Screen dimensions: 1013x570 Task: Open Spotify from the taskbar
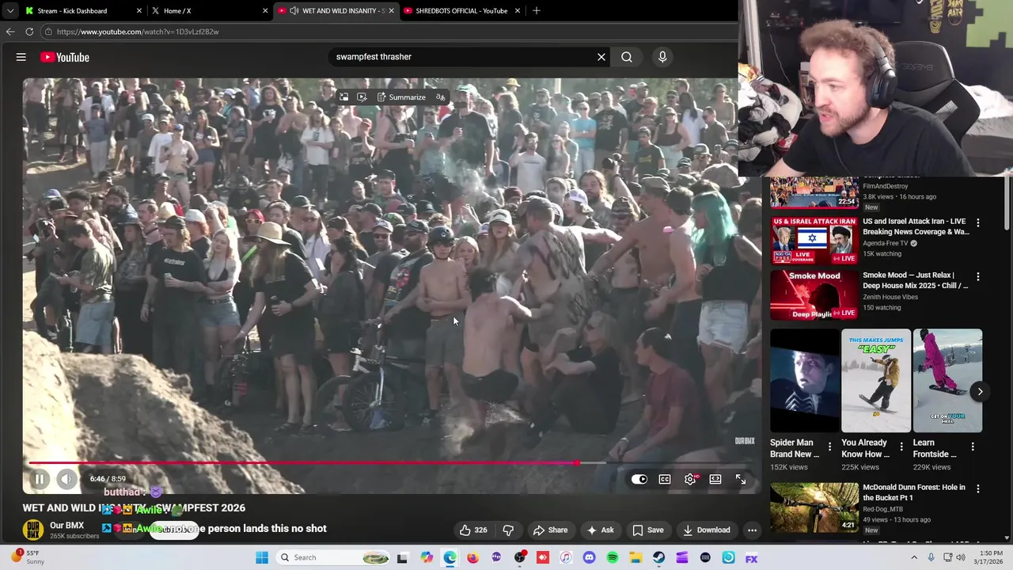613,557
